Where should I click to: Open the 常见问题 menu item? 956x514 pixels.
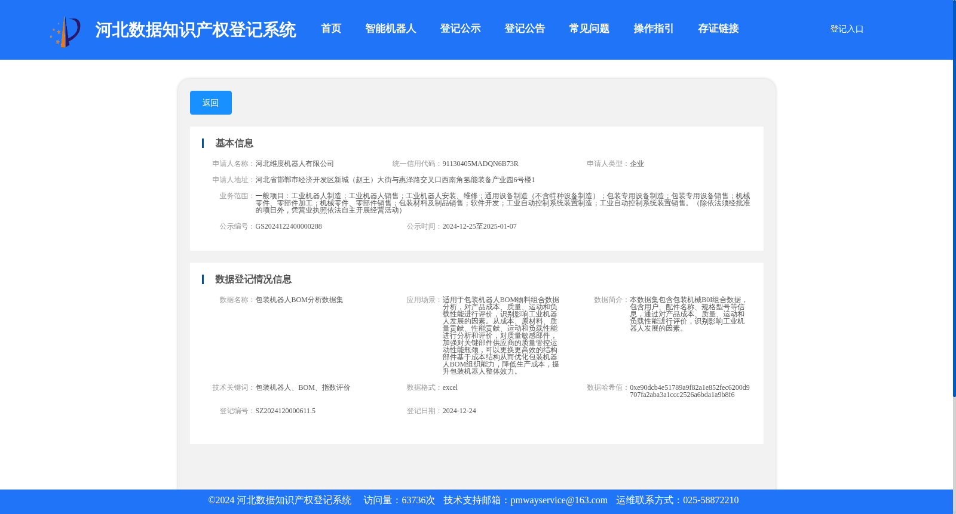589,29
